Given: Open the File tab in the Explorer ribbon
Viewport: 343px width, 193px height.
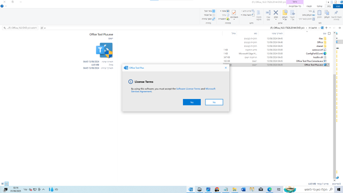Looking at the screenshot, I should pos(338,6).
